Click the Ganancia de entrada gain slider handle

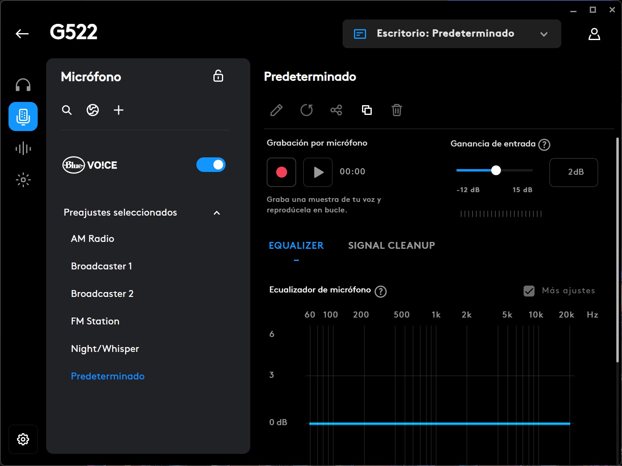[496, 170]
